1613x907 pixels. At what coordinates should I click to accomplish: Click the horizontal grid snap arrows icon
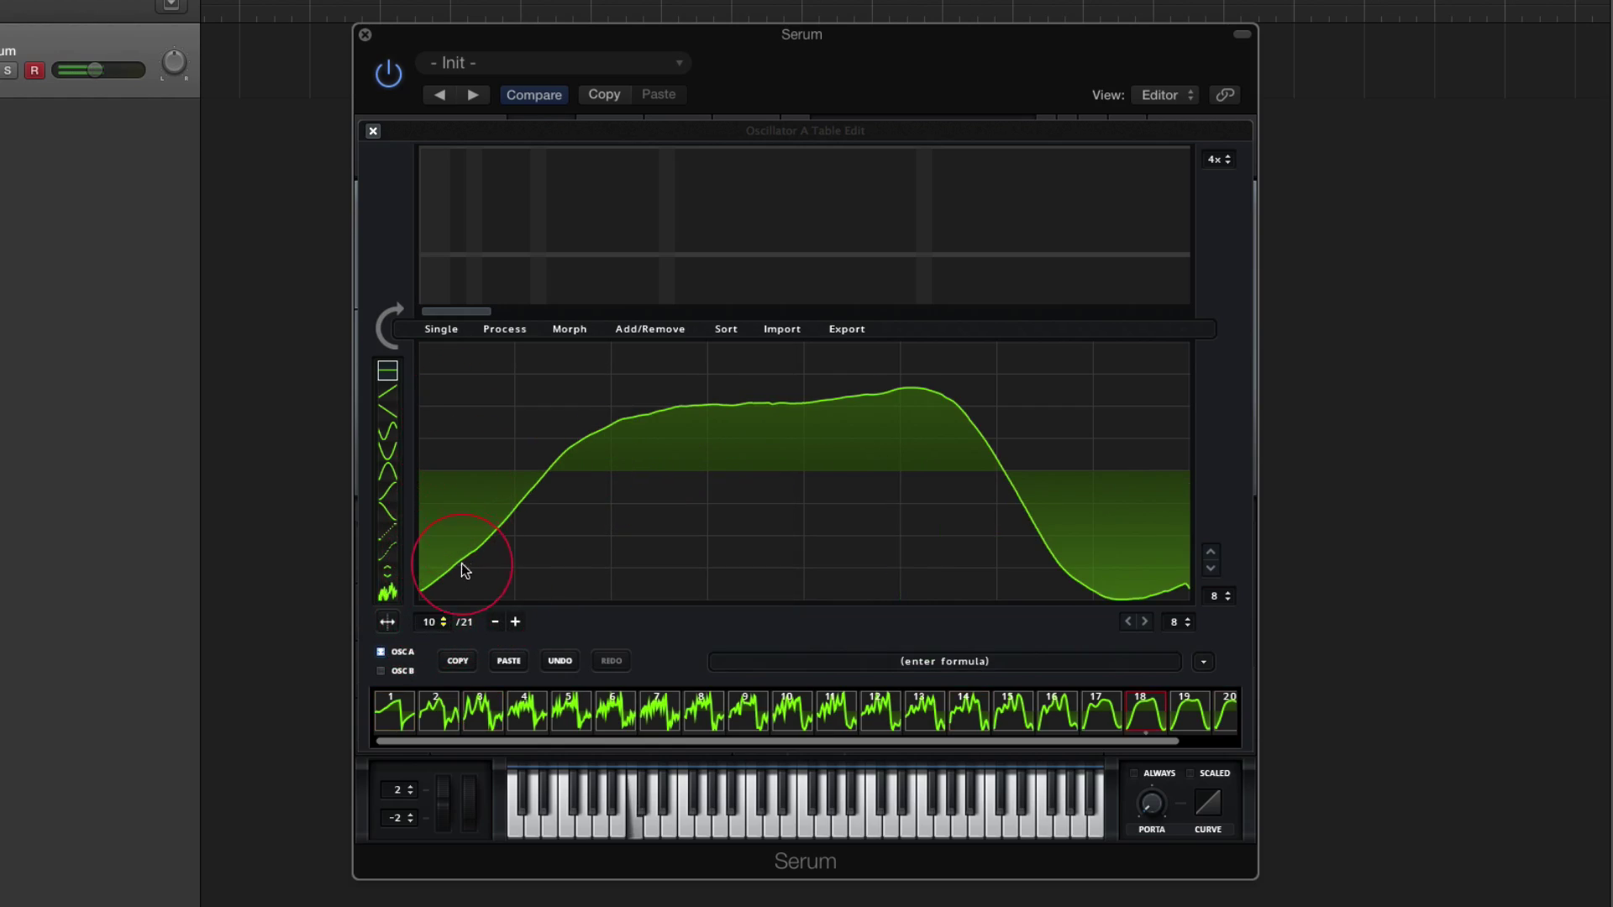(x=387, y=622)
